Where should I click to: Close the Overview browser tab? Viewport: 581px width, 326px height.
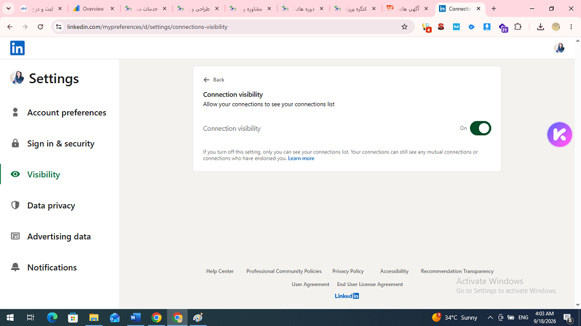pyautogui.click(x=112, y=8)
